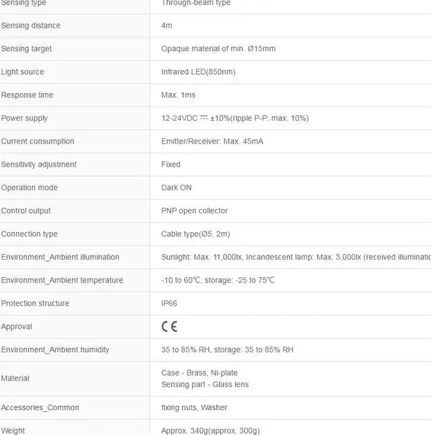Click the "Case - Brass, Ni-plate" material text
This screenshot has height=435, width=431.
click(x=199, y=373)
